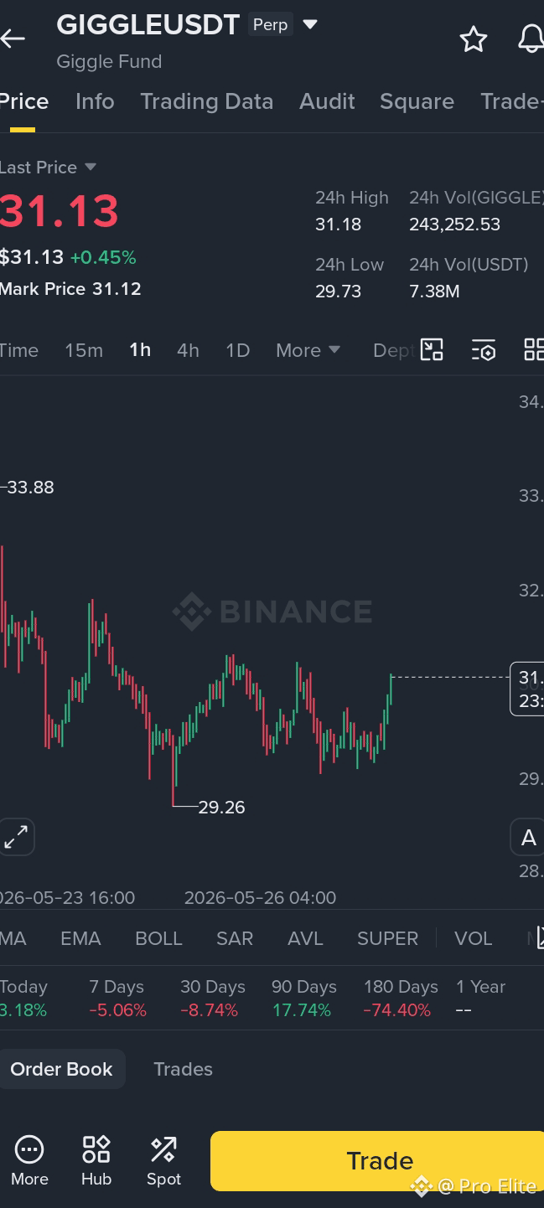Tap the Giggle Fund subtitle
This screenshot has width=544, height=1208.
click(109, 61)
